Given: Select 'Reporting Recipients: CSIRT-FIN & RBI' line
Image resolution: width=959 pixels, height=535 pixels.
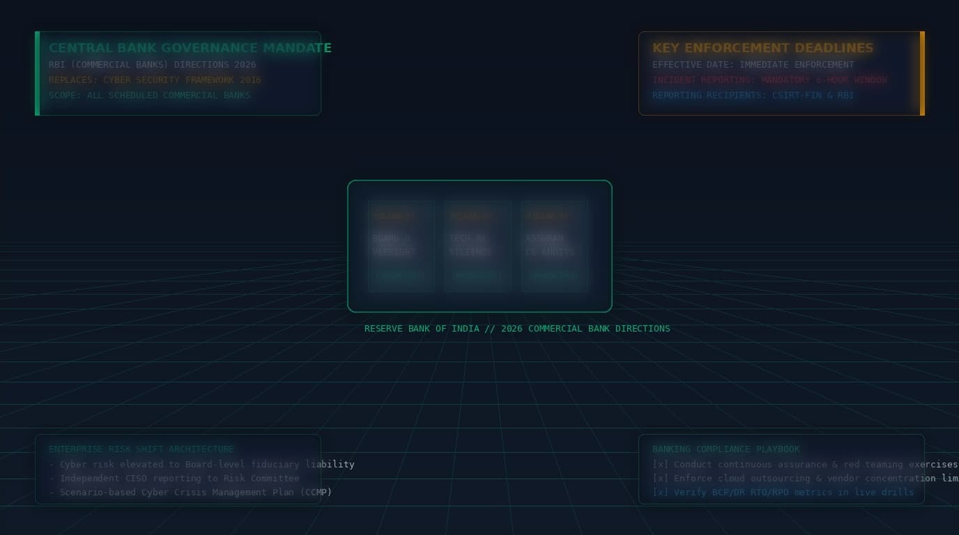Looking at the screenshot, I should pyautogui.click(x=753, y=95).
